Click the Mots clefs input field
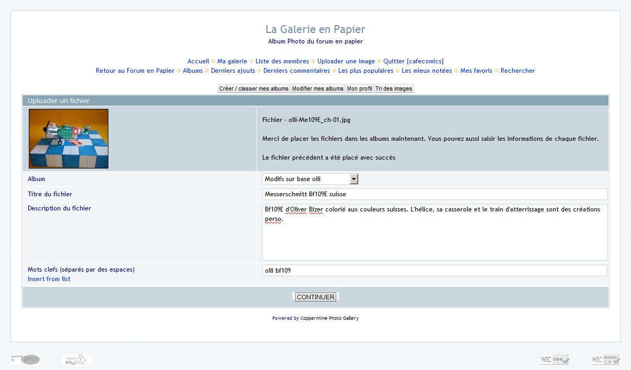Screen dimensions: 631x370 [x=434, y=271]
